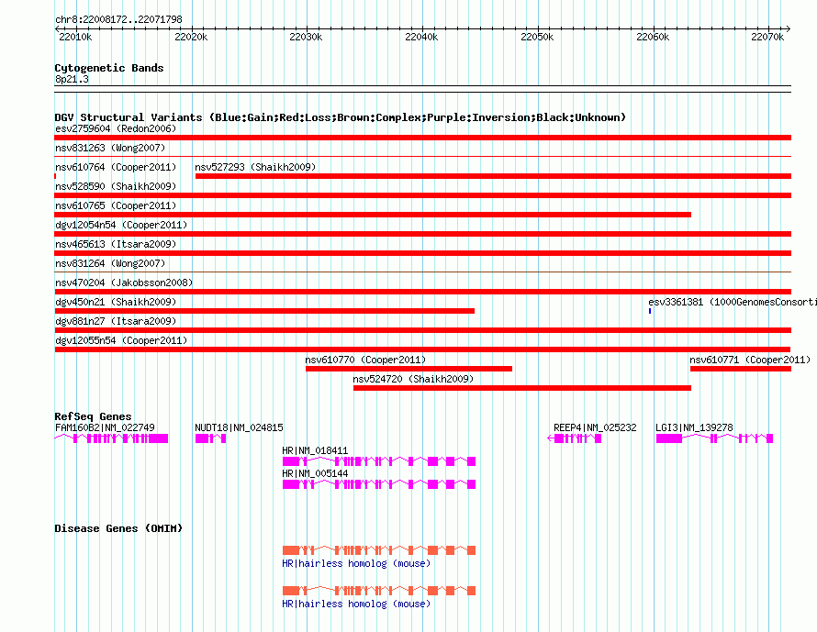This screenshot has width=817, height=632.
Task: Open the second HR|hairless homolog (mouse) link
Action: tap(356, 604)
